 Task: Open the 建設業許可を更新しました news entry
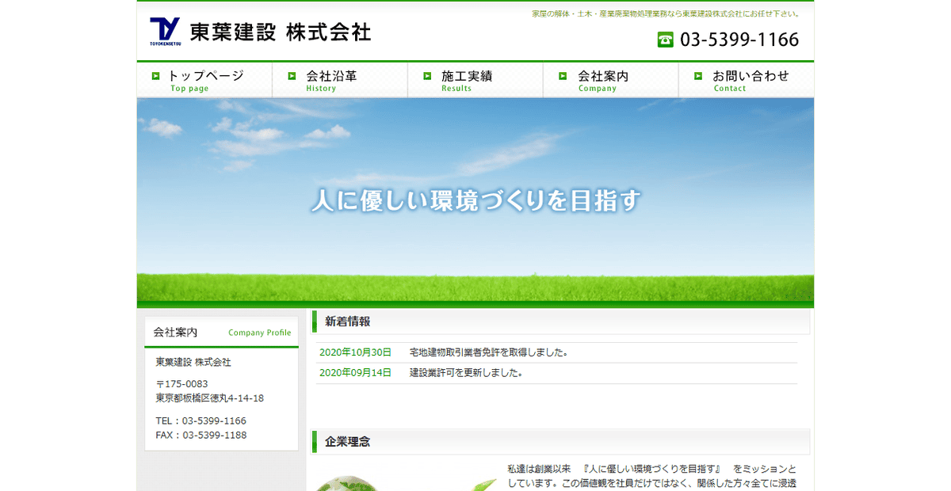coord(464,372)
